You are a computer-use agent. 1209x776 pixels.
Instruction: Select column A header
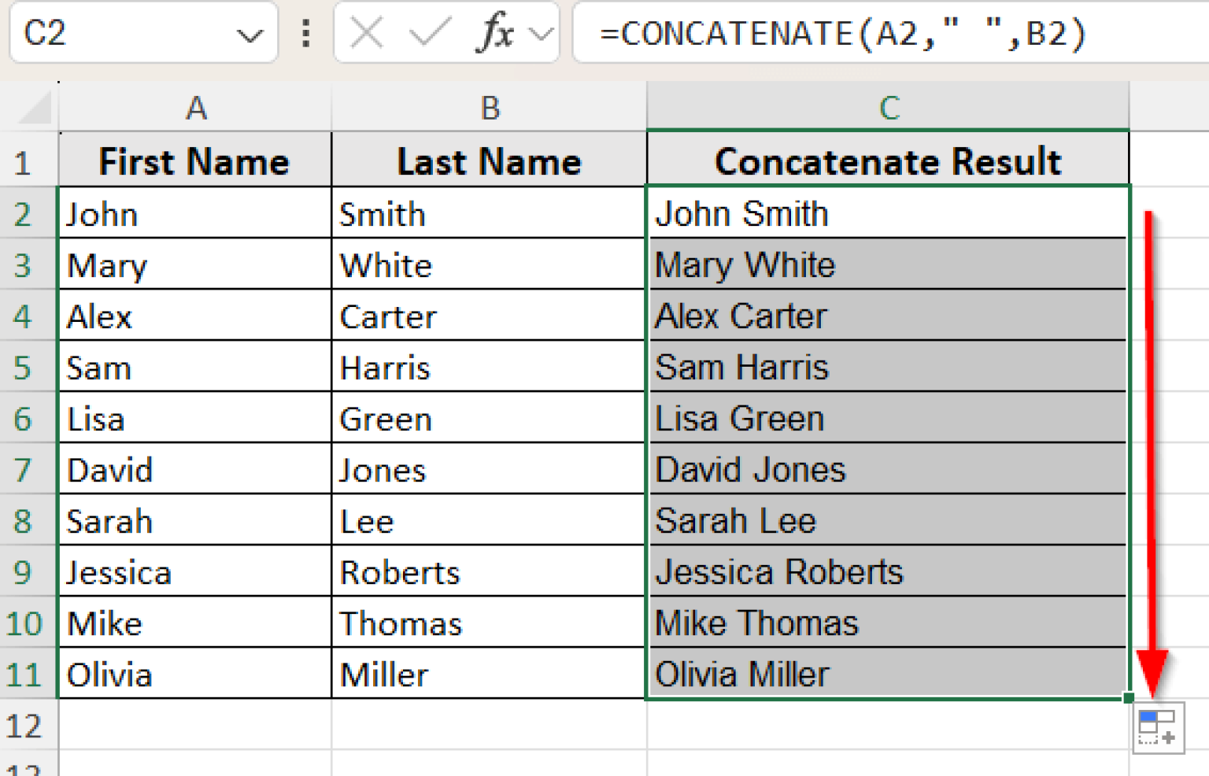[x=195, y=108]
